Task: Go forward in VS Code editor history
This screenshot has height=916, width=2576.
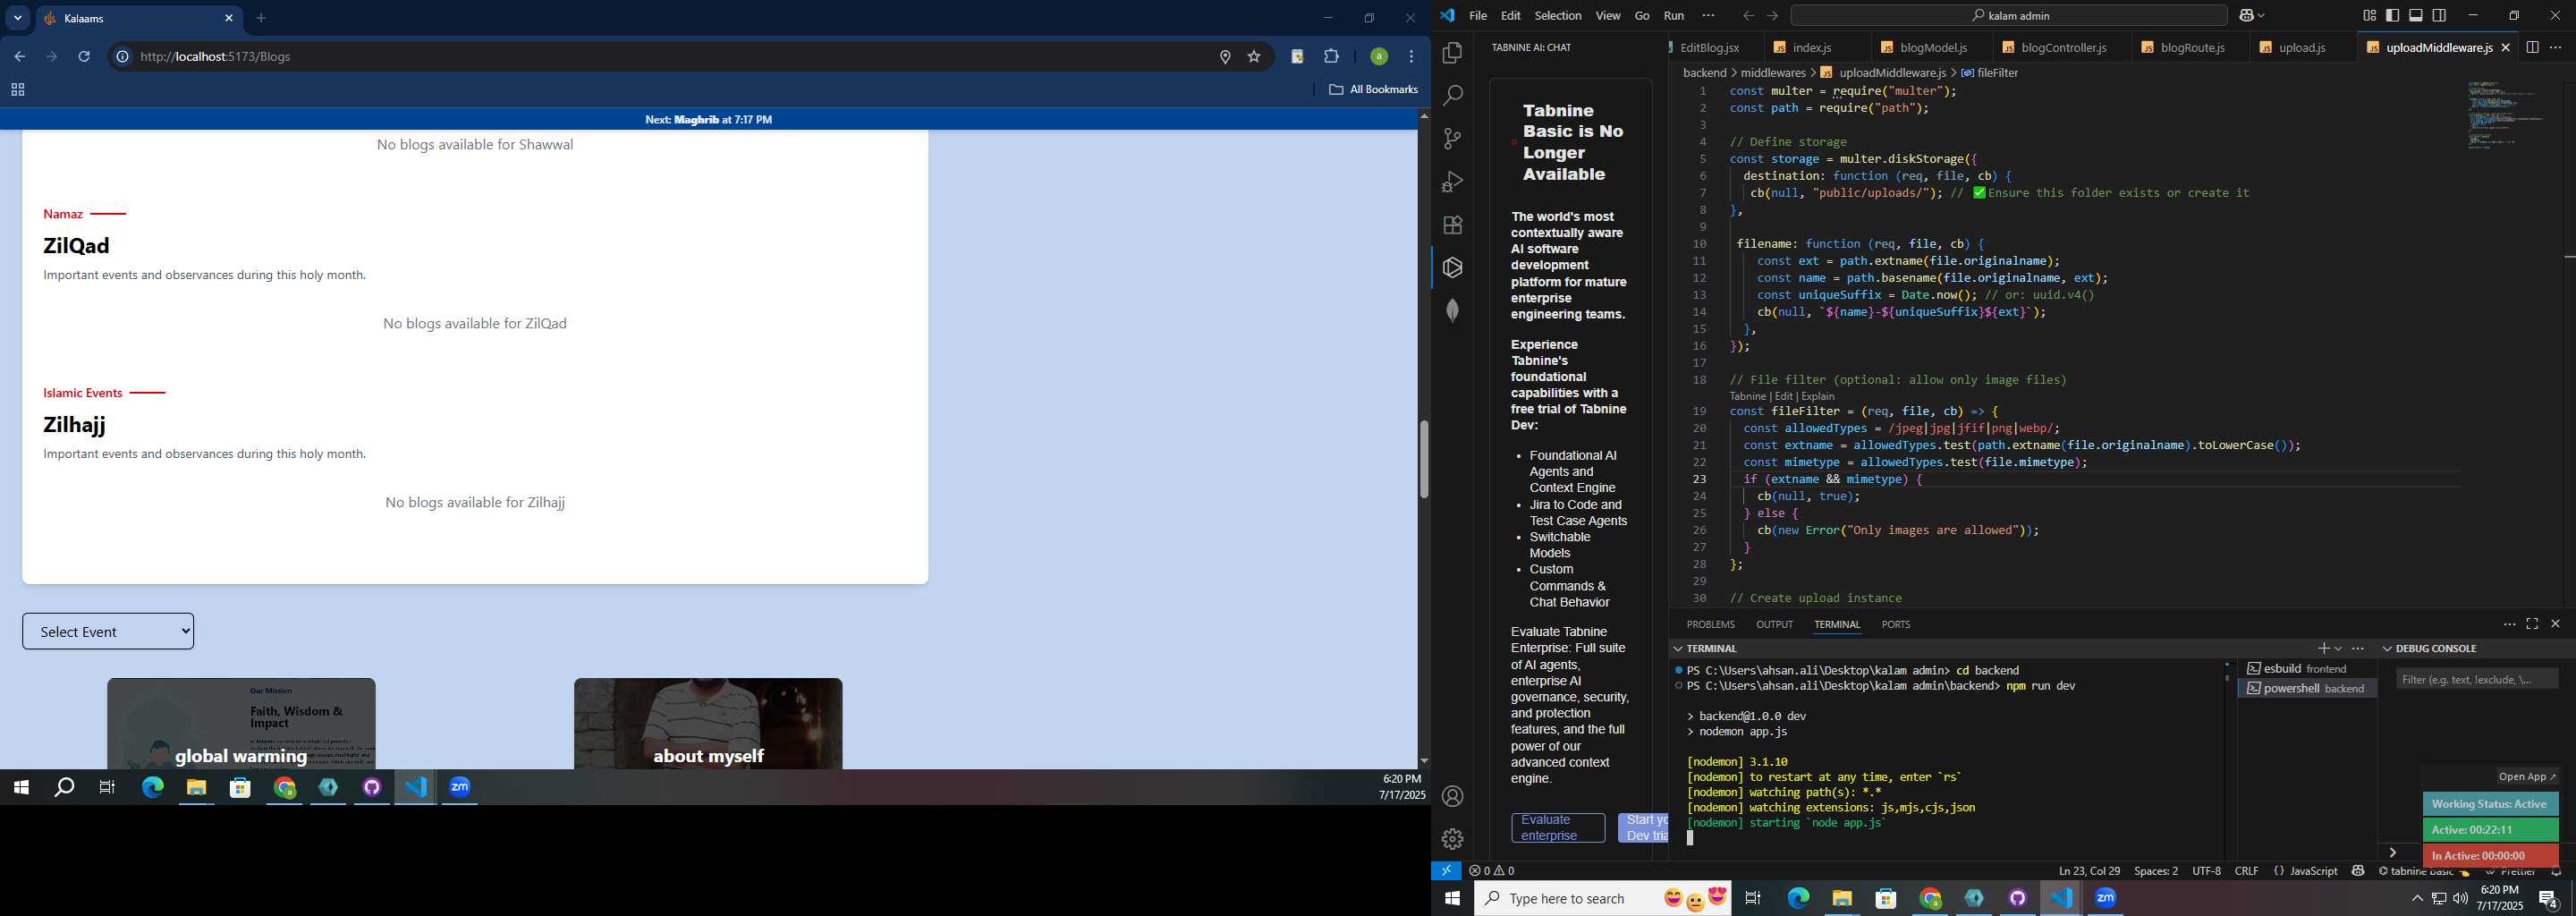Action: [x=1772, y=16]
